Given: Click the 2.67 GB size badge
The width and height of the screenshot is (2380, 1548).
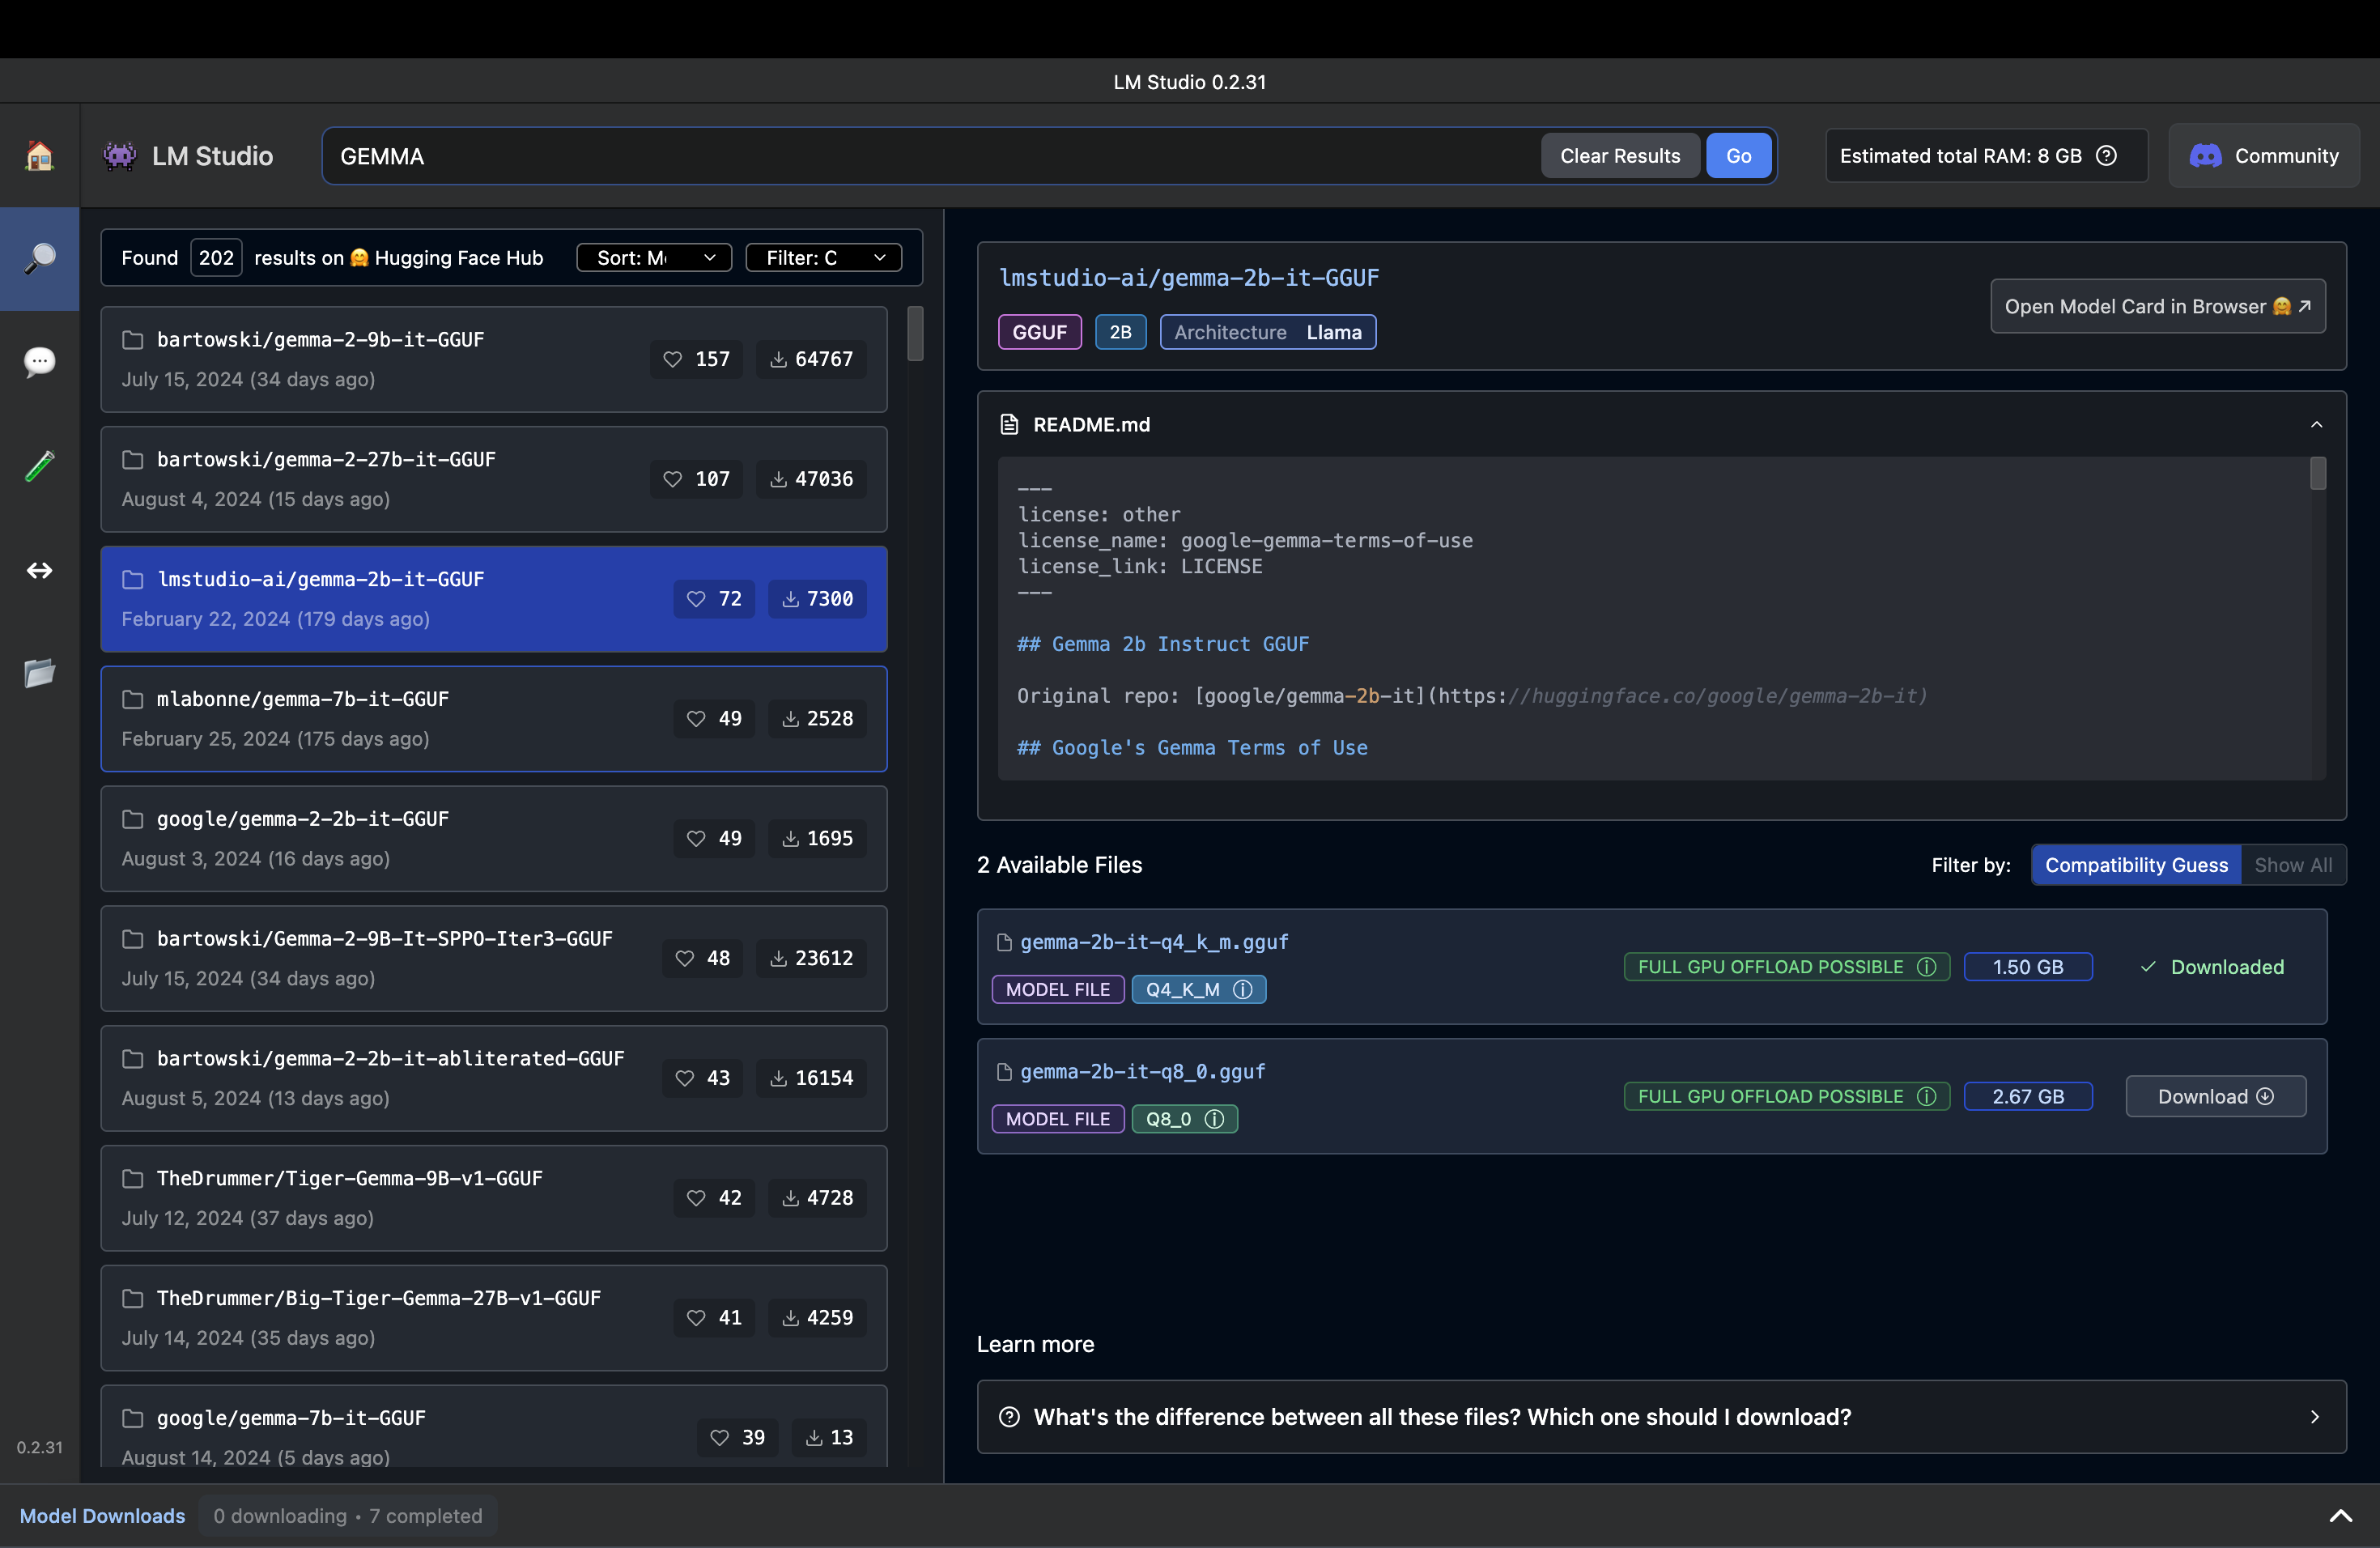Looking at the screenshot, I should click(x=2027, y=1096).
